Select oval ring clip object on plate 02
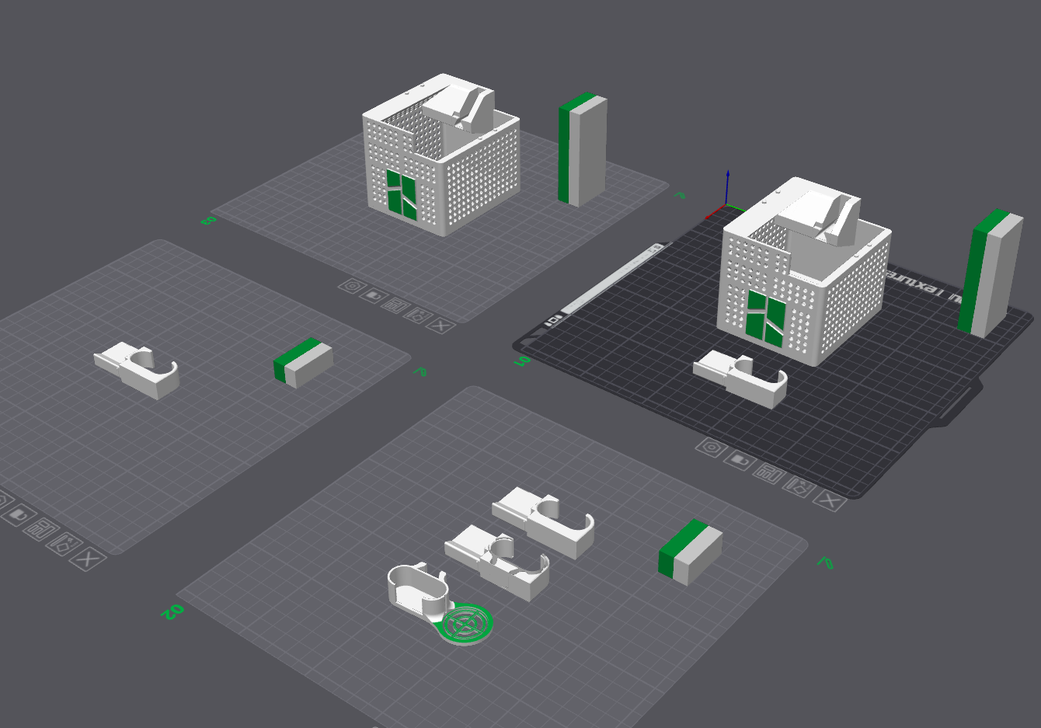Image resolution: width=1041 pixels, height=728 pixels. click(419, 589)
